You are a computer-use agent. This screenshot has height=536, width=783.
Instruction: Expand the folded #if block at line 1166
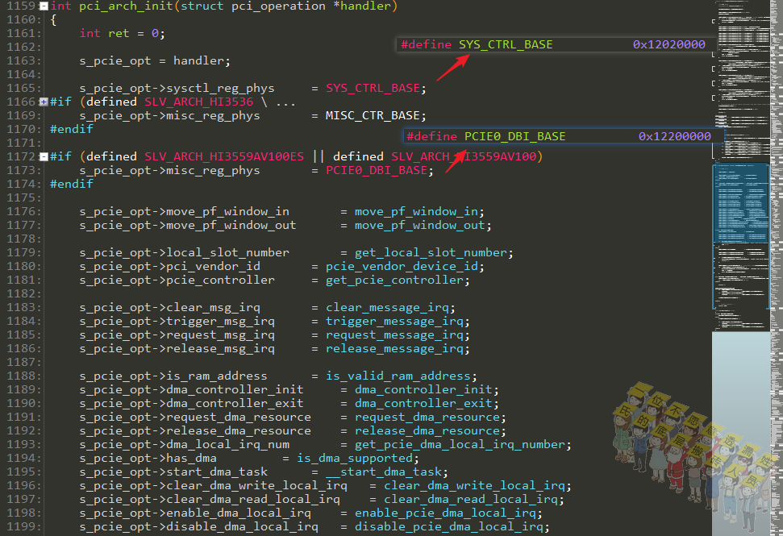(x=44, y=102)
